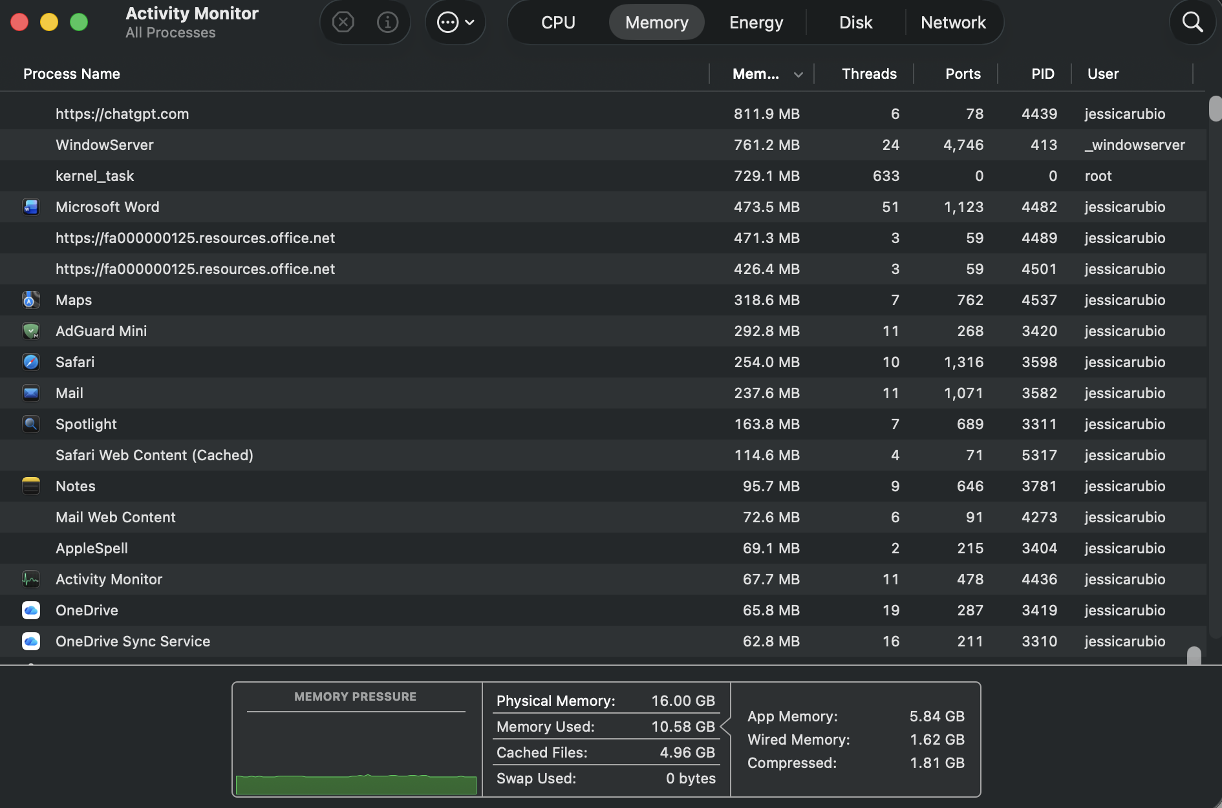Click the OneDrive Sync Service icon

click(x=31, y=641)
